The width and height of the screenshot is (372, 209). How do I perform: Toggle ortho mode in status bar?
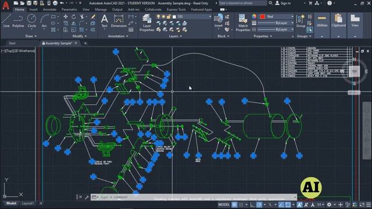[x=252, y=204]
